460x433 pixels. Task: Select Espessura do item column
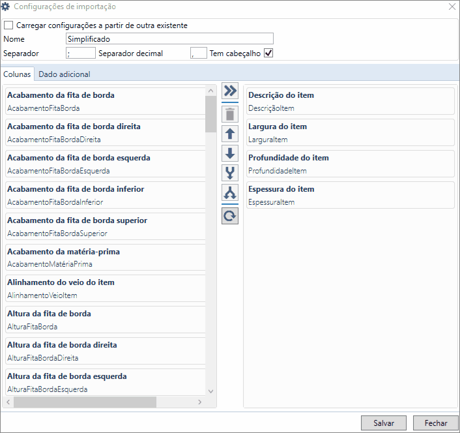[351, 195]
